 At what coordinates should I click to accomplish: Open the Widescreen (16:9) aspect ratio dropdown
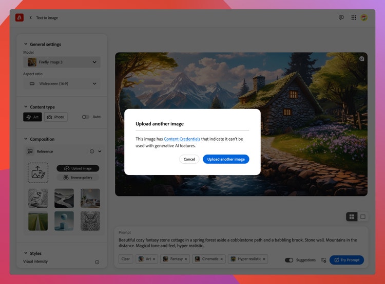click(x=62, y=84)
